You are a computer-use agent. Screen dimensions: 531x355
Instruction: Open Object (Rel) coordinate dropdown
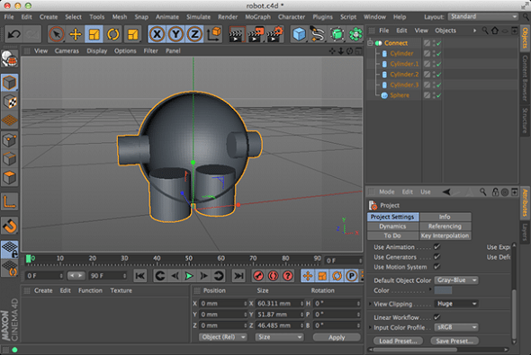(223, 337)
